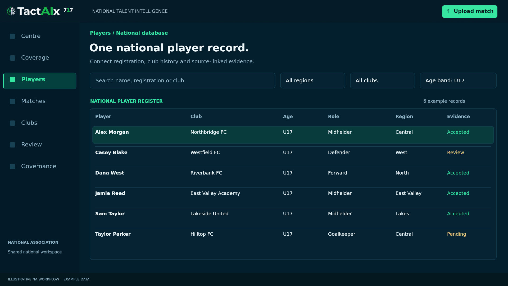Click the green square icon beside Players
The width and height of the screenshot is (508, 286).
tap(12, 80)
